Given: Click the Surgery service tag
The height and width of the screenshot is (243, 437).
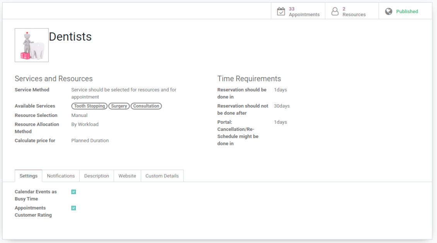Looking at the screenshot, I should [x=119, y=106].
